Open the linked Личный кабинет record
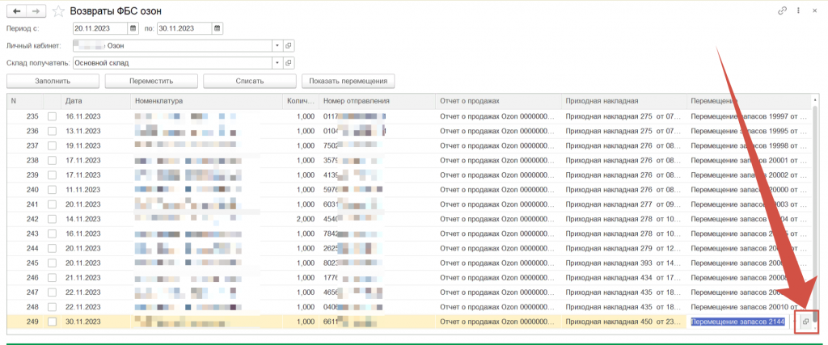 tap(289, 46)
